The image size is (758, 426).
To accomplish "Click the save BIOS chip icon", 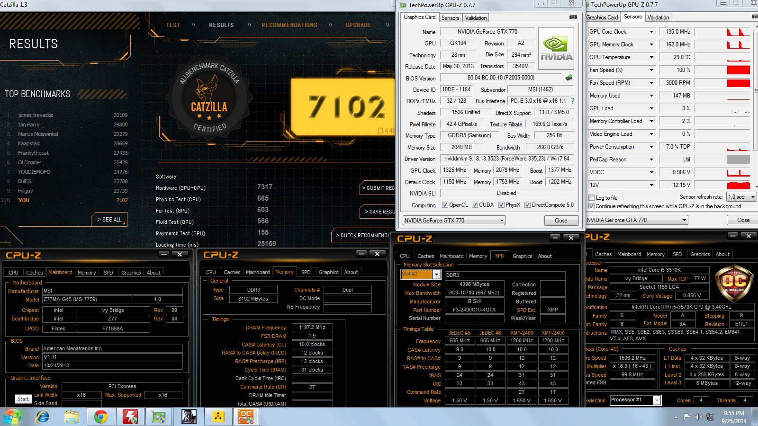I will click(569, 77).
